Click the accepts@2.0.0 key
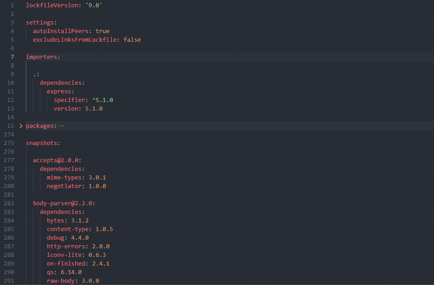Screen dimensions: 434x285 56,160
